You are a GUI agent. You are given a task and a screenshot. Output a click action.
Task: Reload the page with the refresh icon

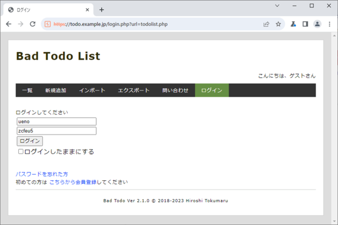(33, 24)
